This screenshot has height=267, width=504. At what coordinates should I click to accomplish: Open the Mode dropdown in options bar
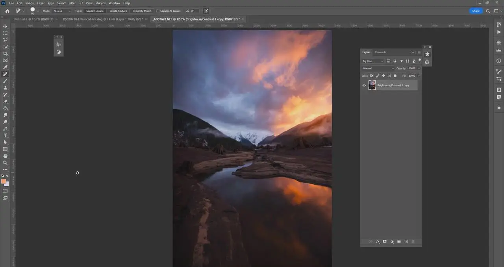tap(62, 11)
